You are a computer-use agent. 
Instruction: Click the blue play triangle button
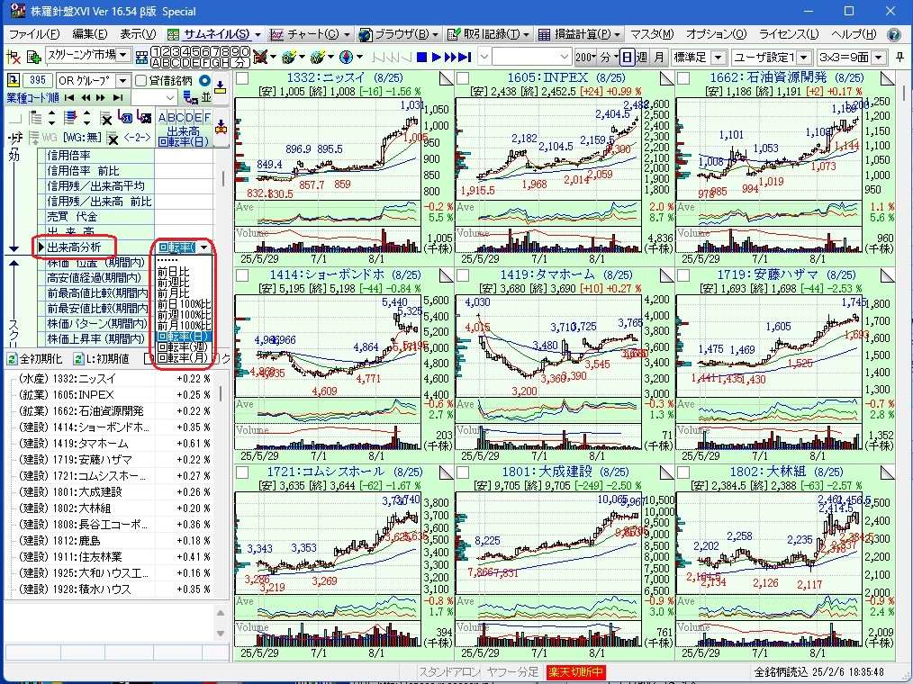coord(436,57)
